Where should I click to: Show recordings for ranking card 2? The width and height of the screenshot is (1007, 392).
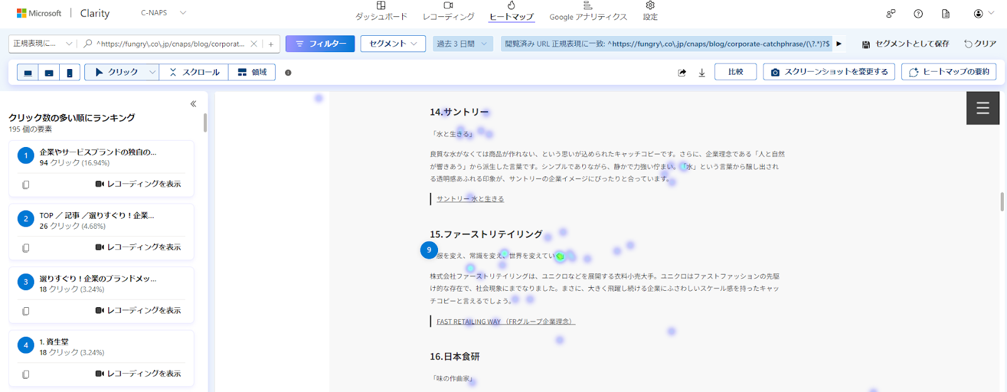[x=138, y=248]
